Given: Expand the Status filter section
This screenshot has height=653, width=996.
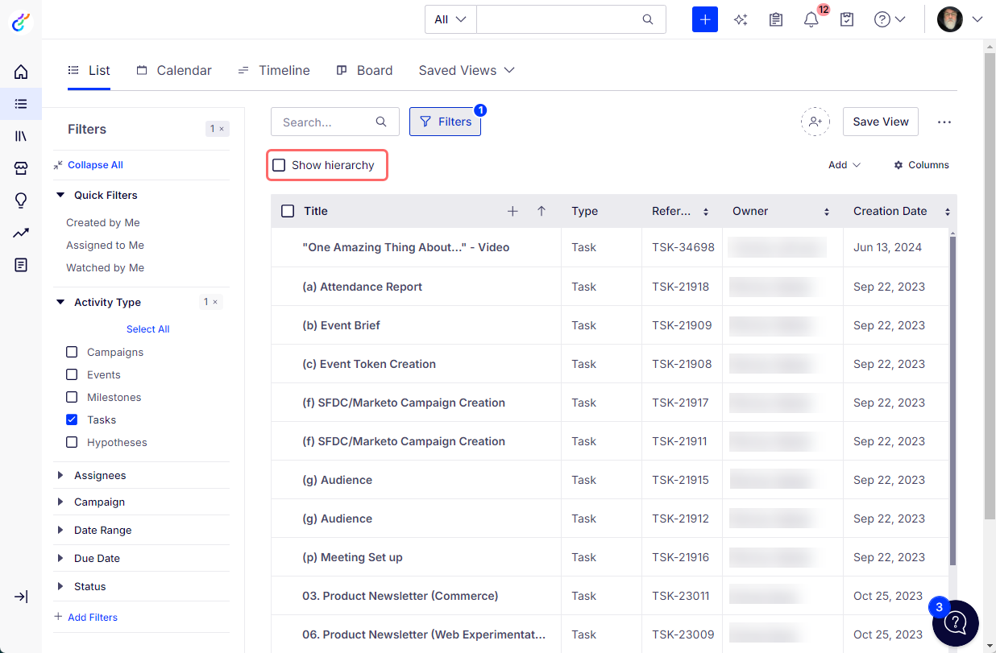Looking at the screenshot, I should [60, 586].
